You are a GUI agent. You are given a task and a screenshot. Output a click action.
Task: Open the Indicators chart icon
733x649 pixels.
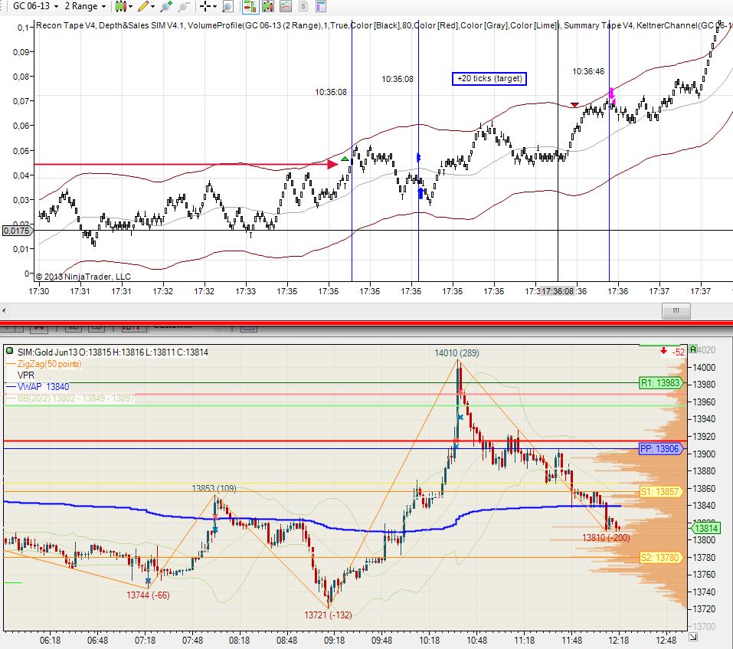pyautogui.click(x=286, y=6)
